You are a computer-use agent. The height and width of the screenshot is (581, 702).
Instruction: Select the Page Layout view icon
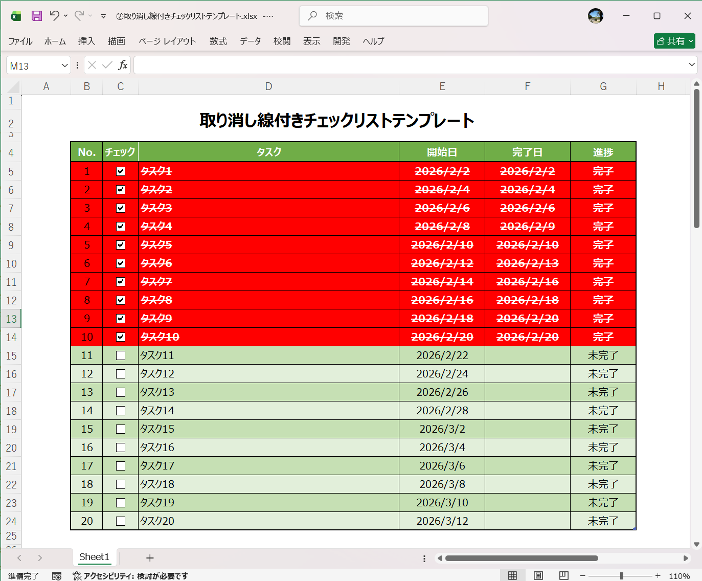pos(538,575)
